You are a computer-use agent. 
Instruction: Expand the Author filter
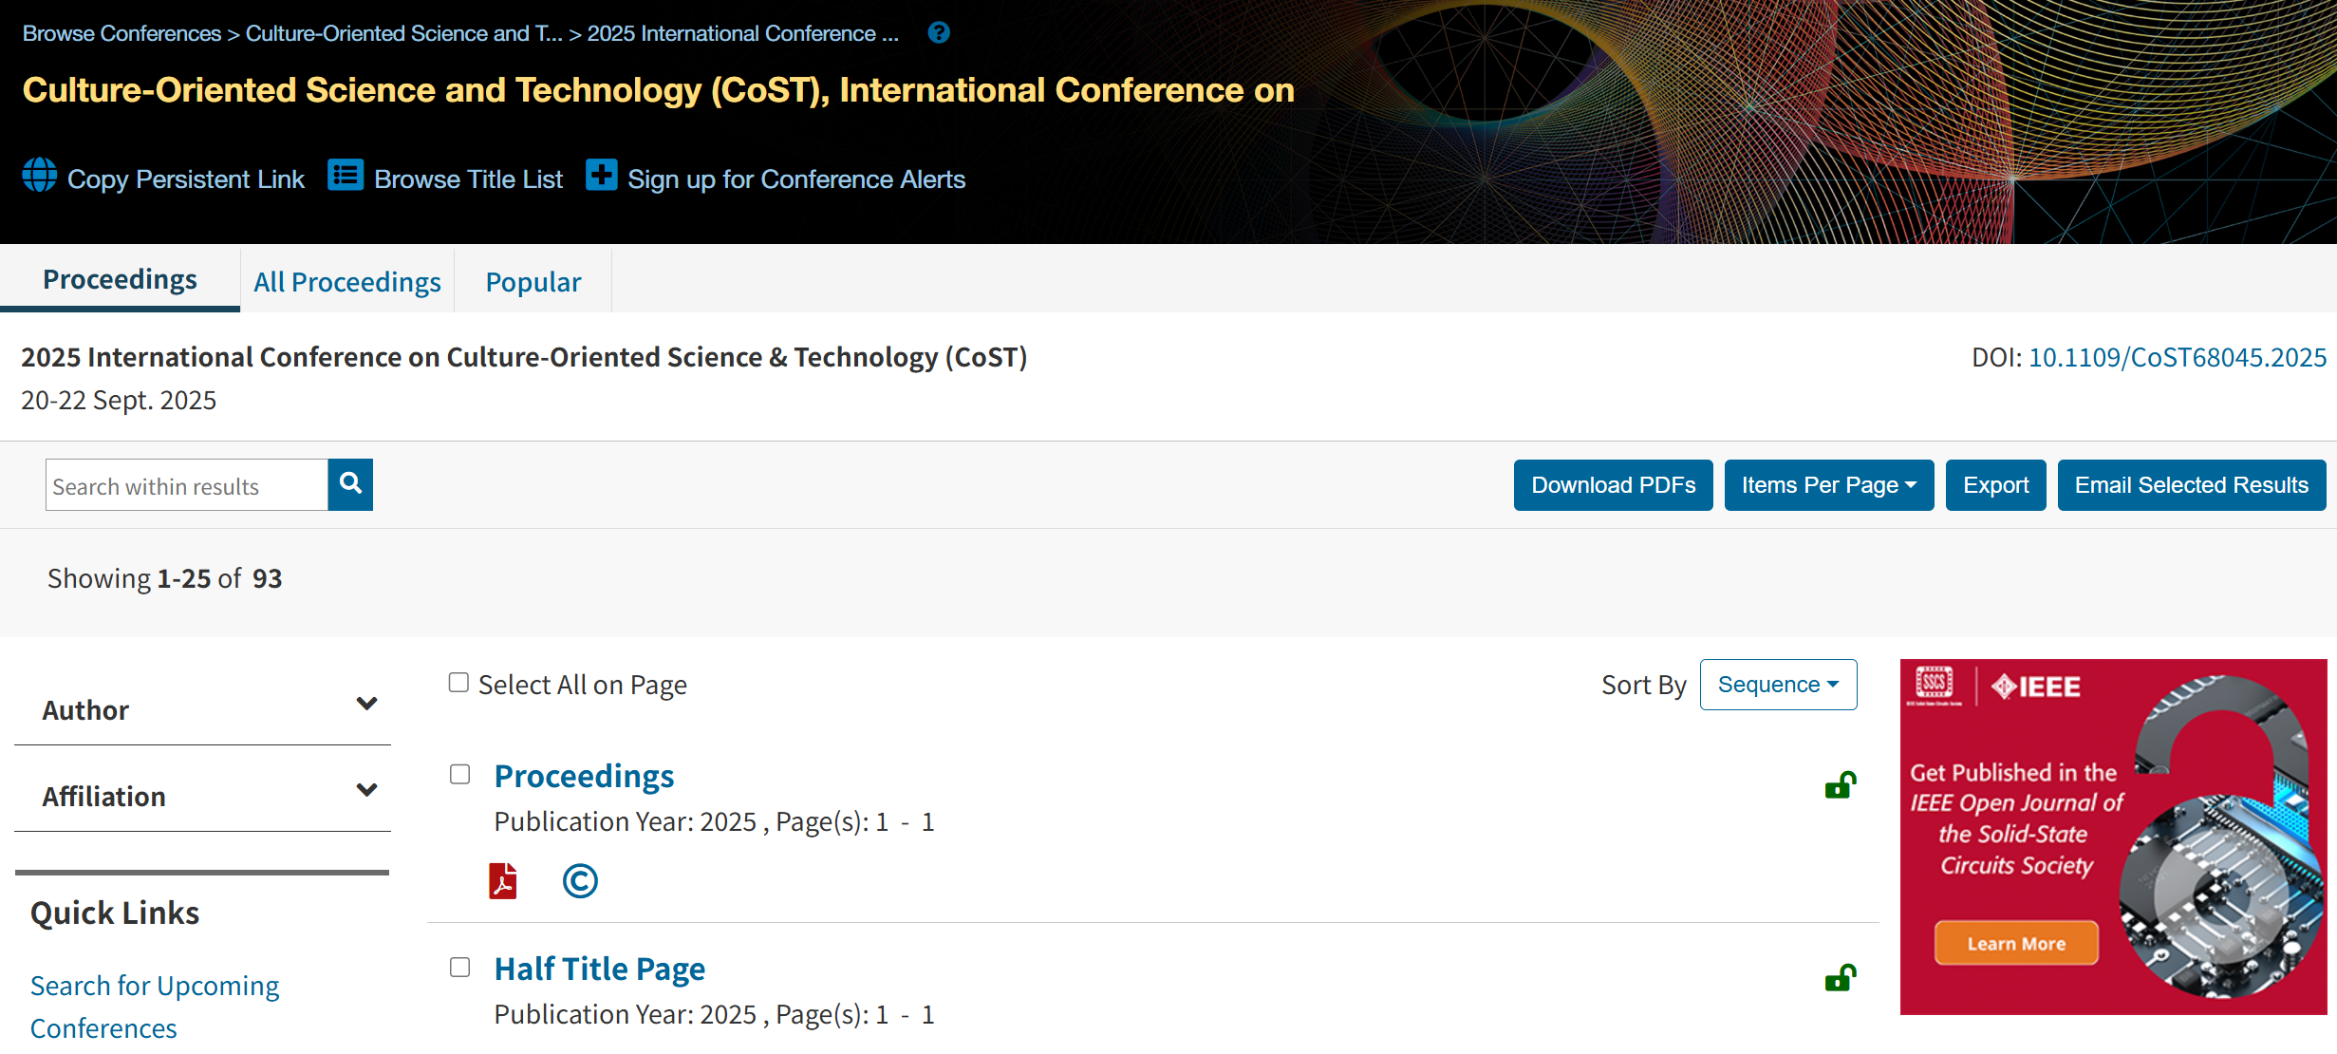[366, 705]
